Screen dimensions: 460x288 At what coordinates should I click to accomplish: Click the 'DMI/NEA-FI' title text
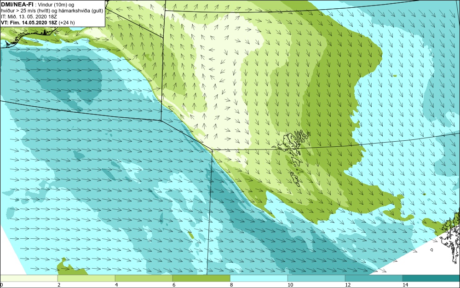(17, 4)
